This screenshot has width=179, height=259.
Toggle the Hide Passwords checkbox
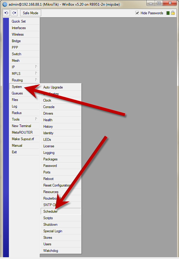click(137, 13)
